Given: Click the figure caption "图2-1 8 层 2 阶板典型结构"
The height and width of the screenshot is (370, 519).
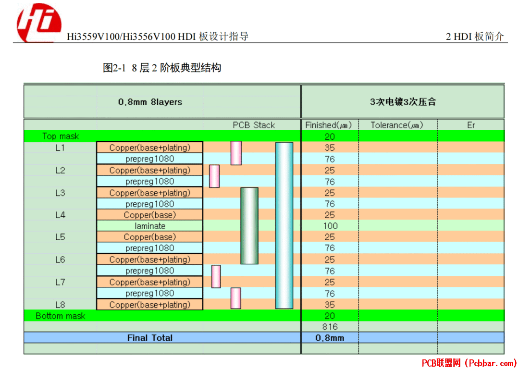Looking at the screenshot, I should point(162,68).
